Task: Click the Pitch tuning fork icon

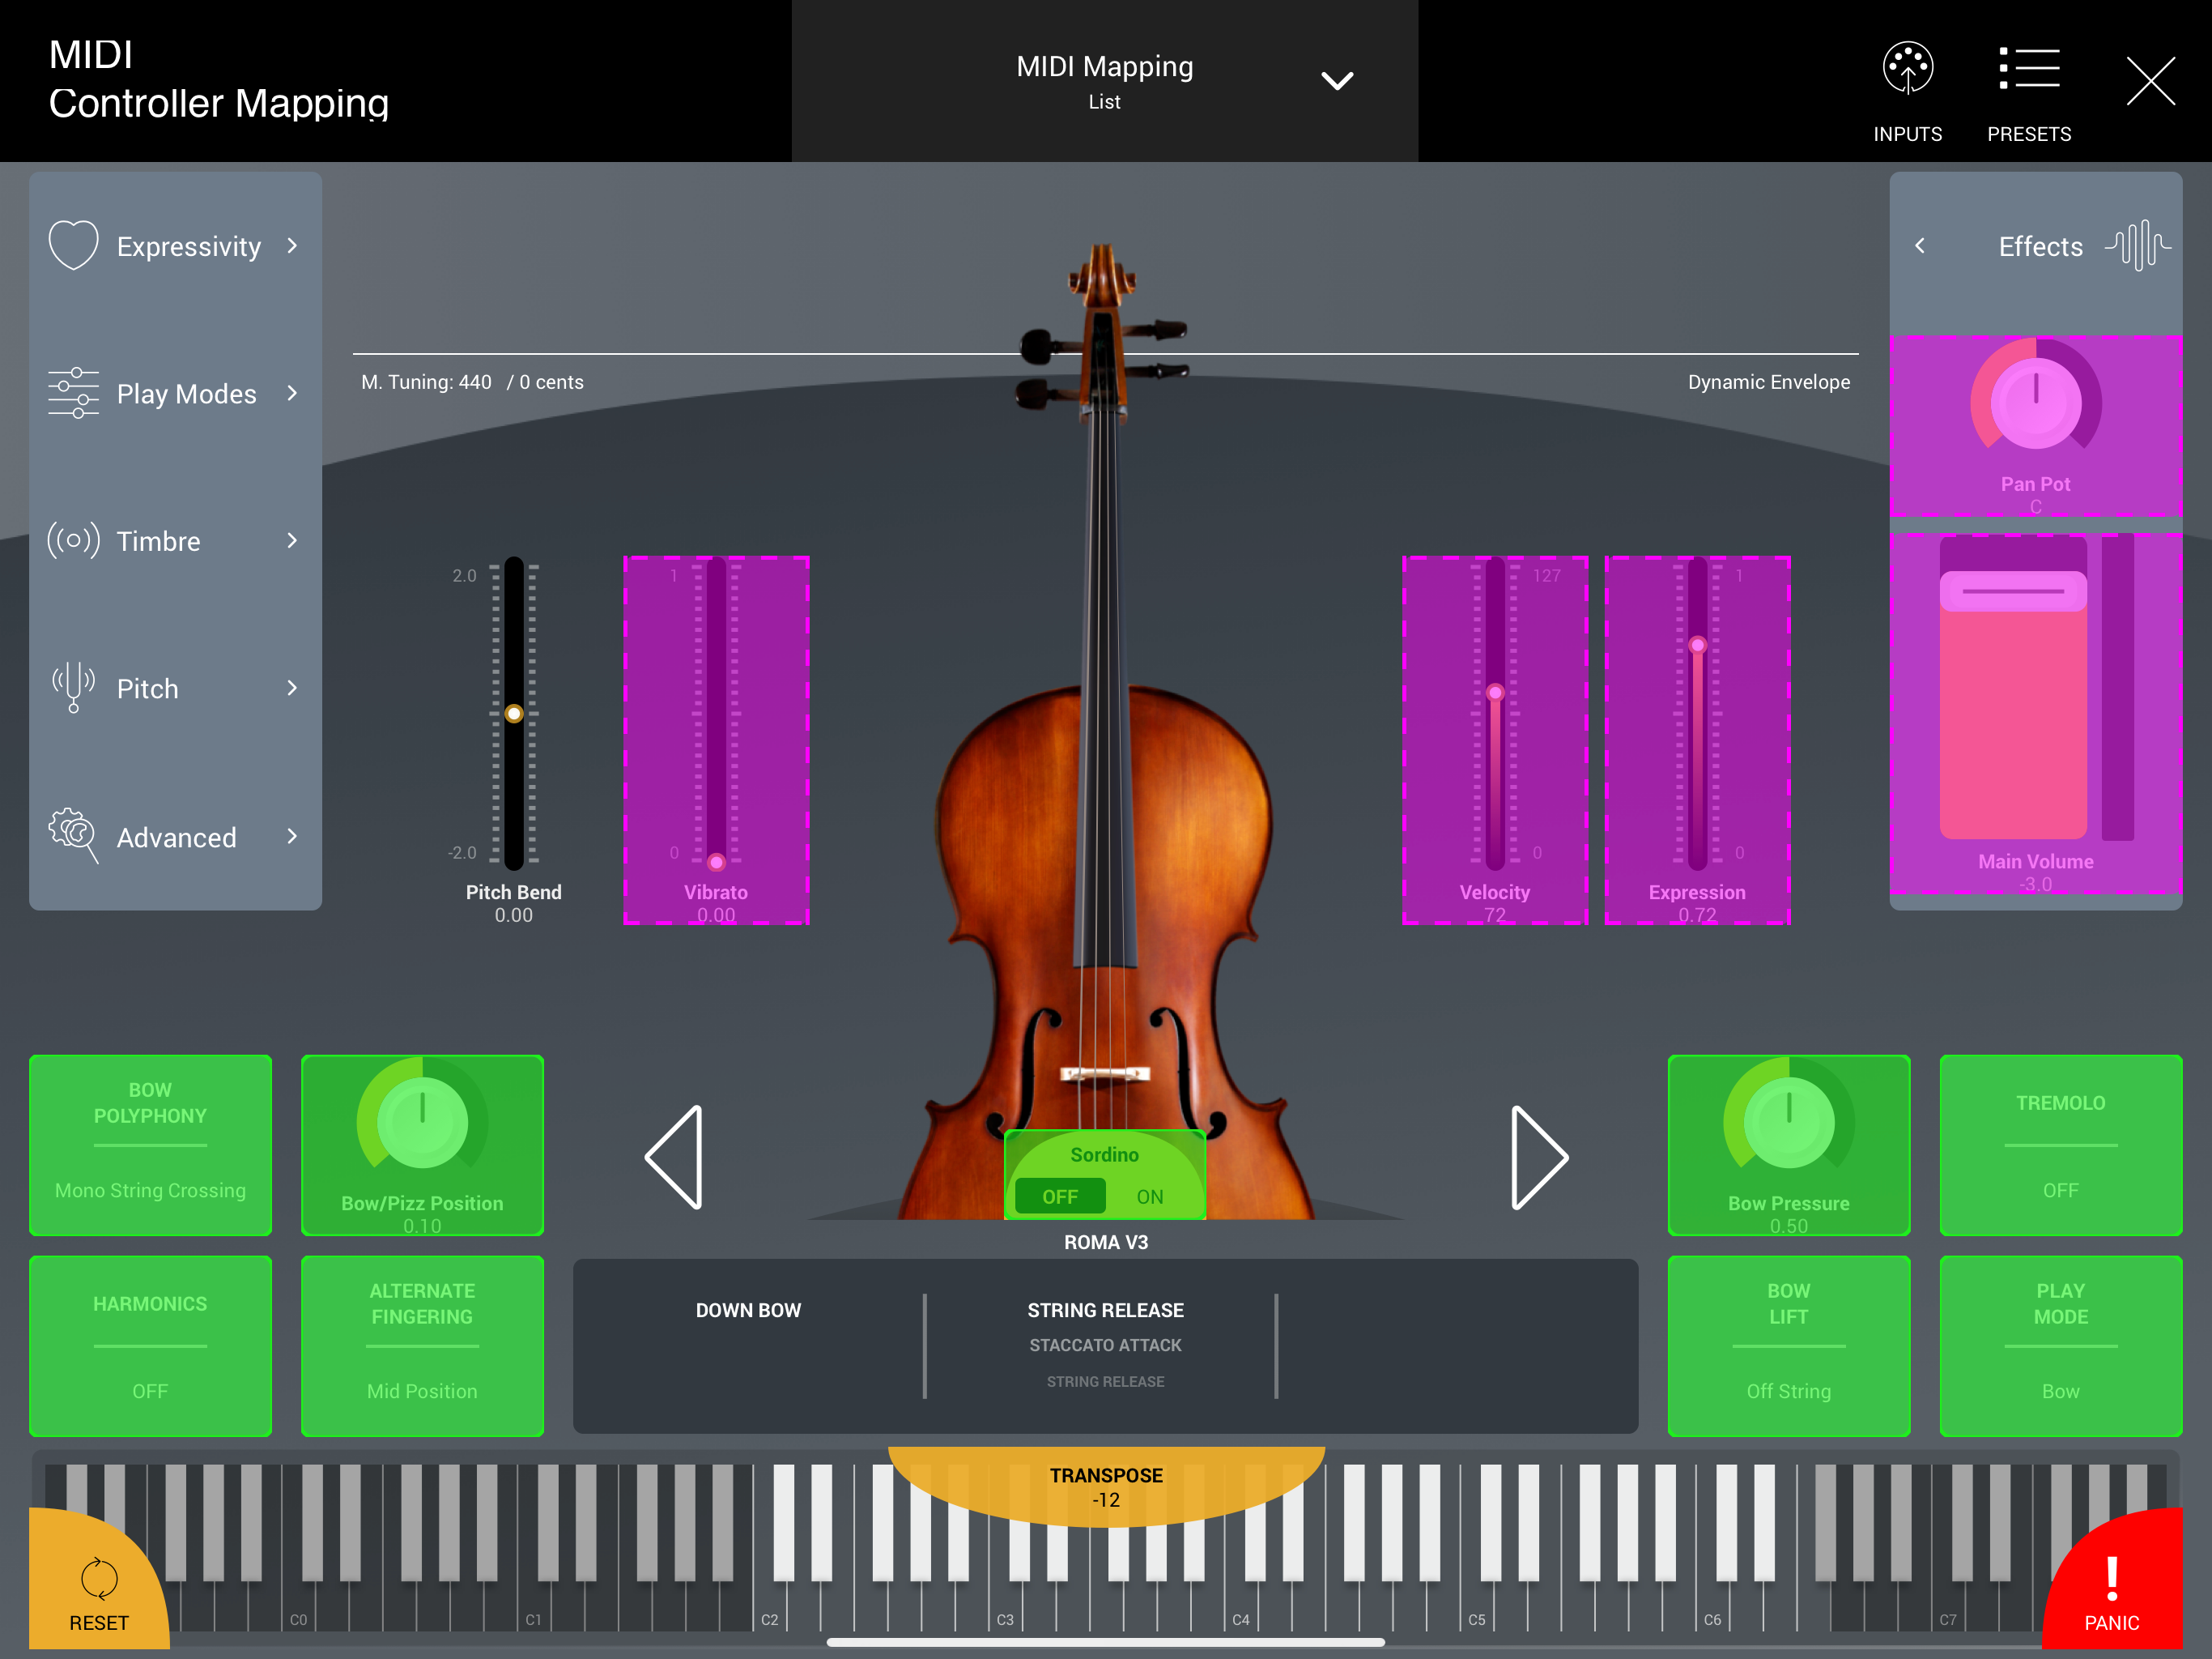Action: [x=74, y=688]
